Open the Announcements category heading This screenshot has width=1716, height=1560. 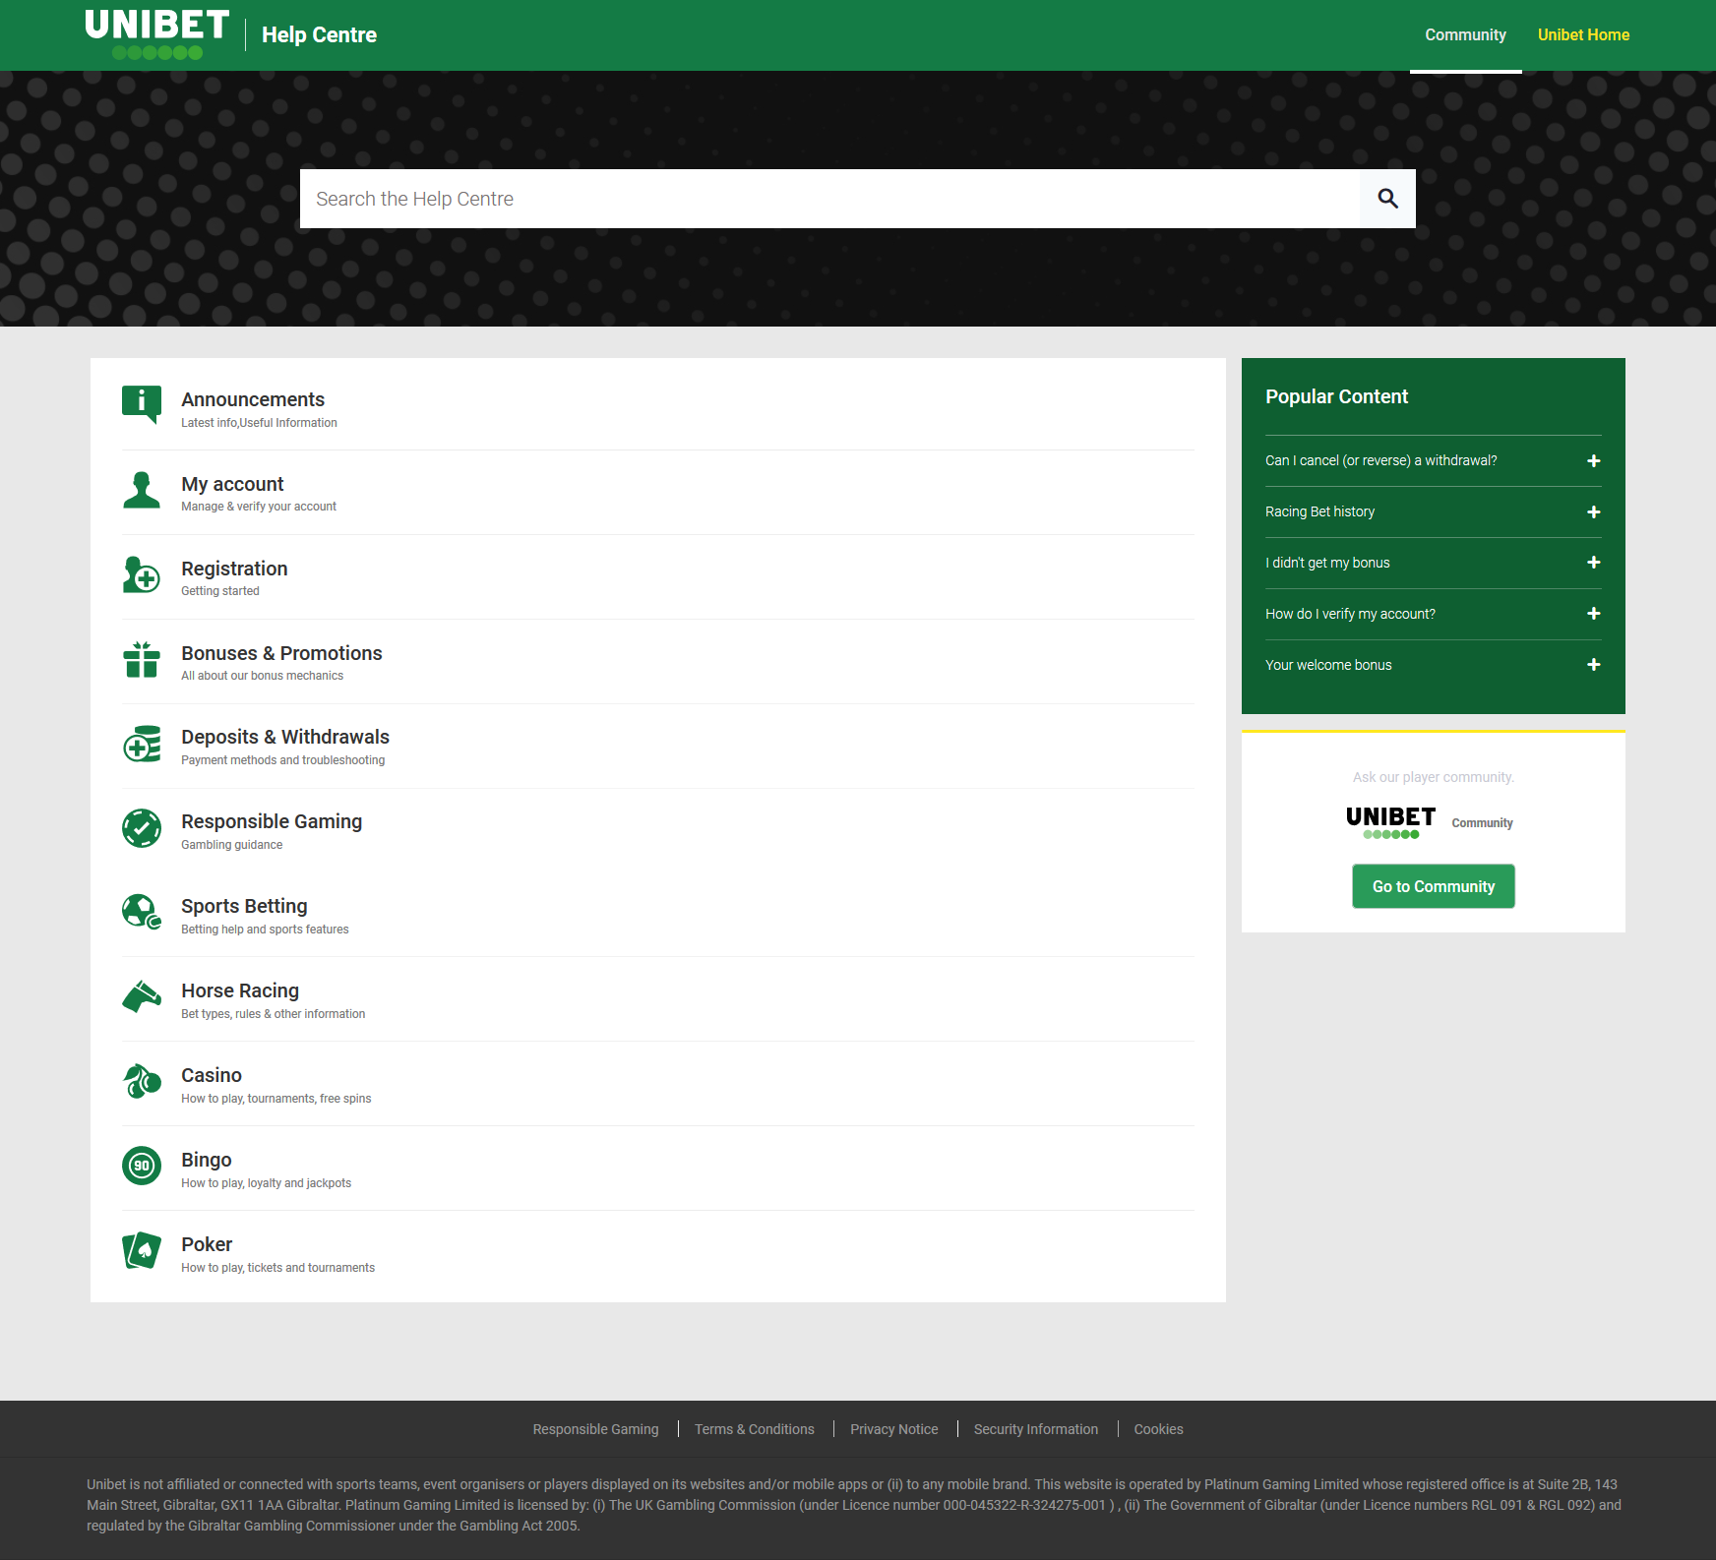click(x=253, y=399)
